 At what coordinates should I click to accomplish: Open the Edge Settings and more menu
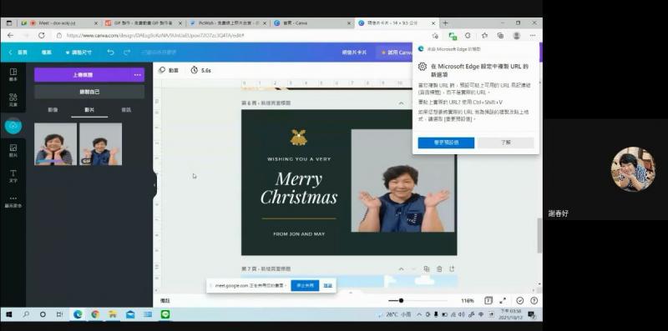(x=533, y=35)
